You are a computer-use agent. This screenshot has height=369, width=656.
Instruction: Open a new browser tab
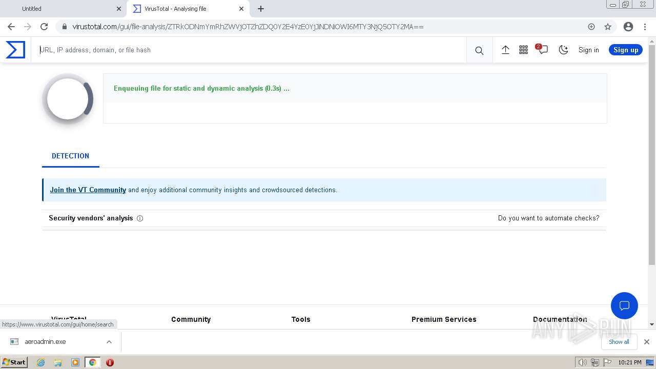click(x=261, y=9)
